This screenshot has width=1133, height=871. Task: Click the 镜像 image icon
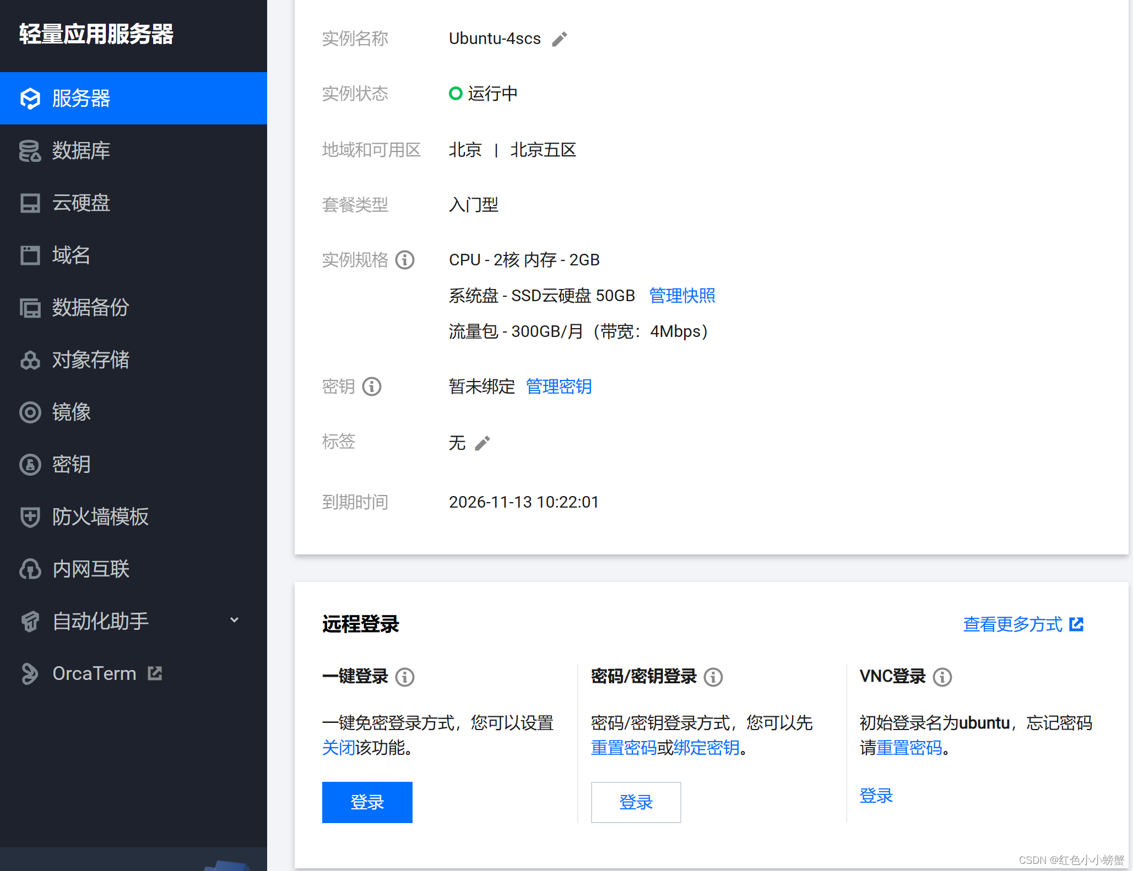[x=30, y=412]
